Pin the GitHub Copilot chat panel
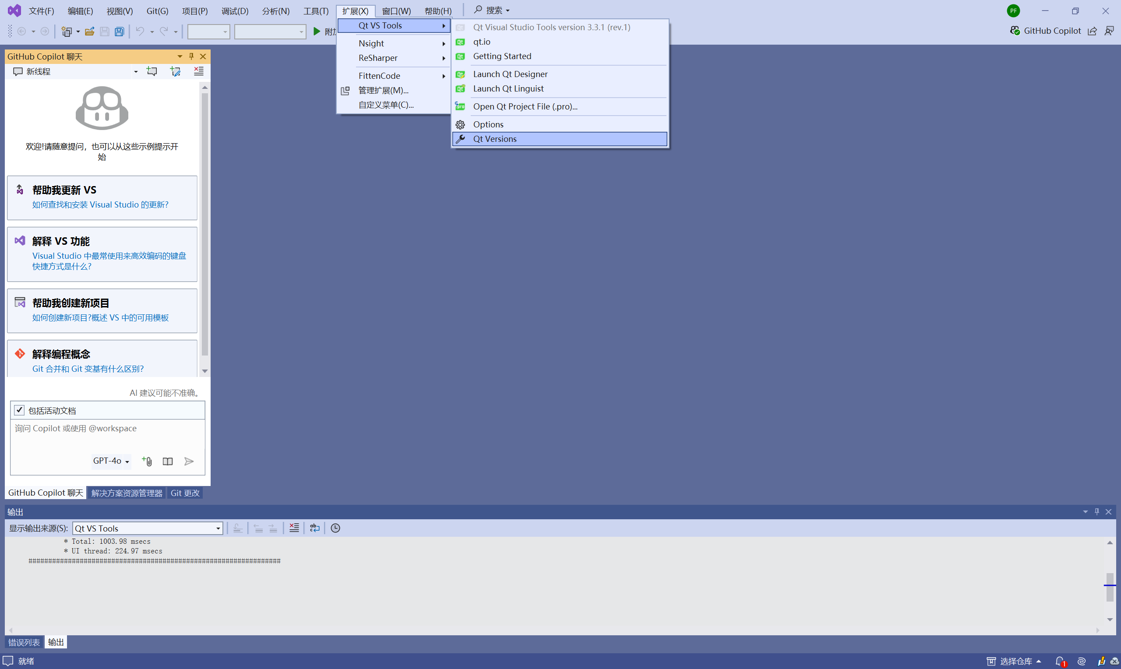This screenshot has width=1121, height=669. pyautogui.click(x=191, y=56)
